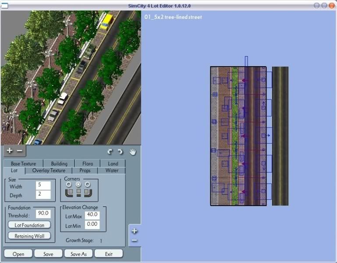Zoom out the lot plan view

click(x=135, y=240)
